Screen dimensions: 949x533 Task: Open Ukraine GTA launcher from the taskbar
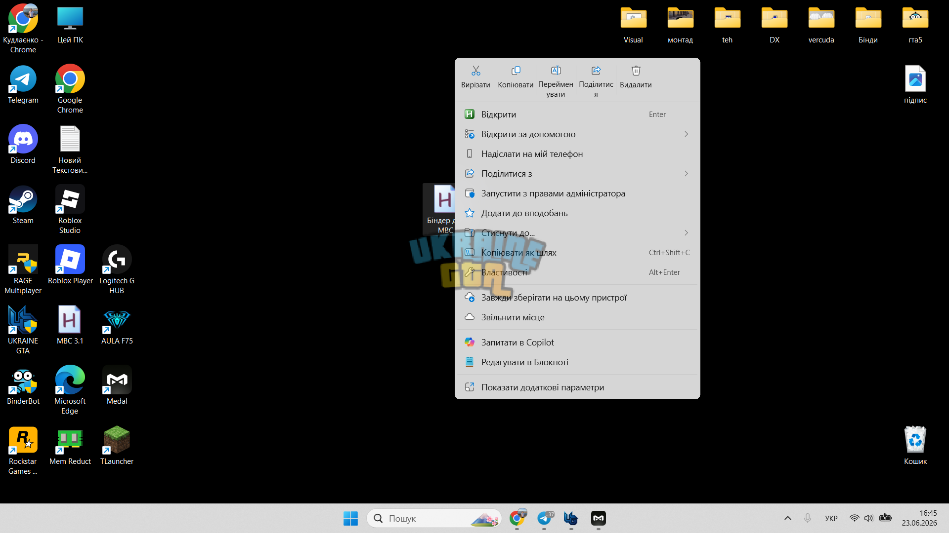coord(571,518)
